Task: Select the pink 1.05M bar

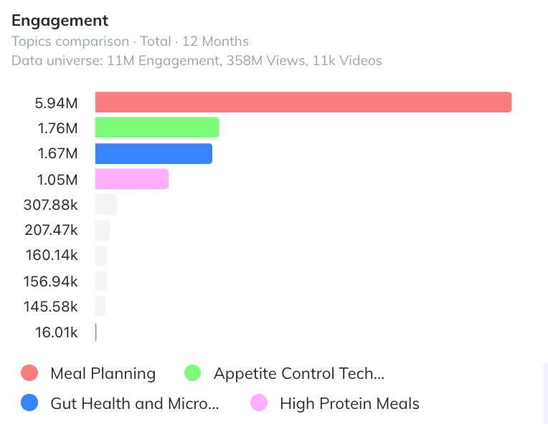Action: pos(132,179)
